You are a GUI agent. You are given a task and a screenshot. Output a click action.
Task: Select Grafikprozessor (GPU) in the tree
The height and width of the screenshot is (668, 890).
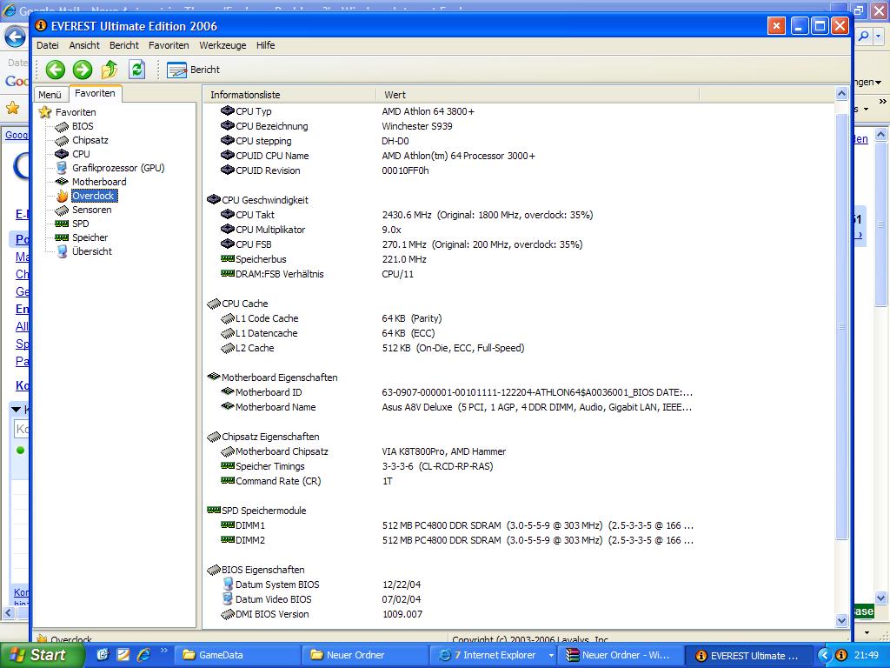click(x=118, y=168)
